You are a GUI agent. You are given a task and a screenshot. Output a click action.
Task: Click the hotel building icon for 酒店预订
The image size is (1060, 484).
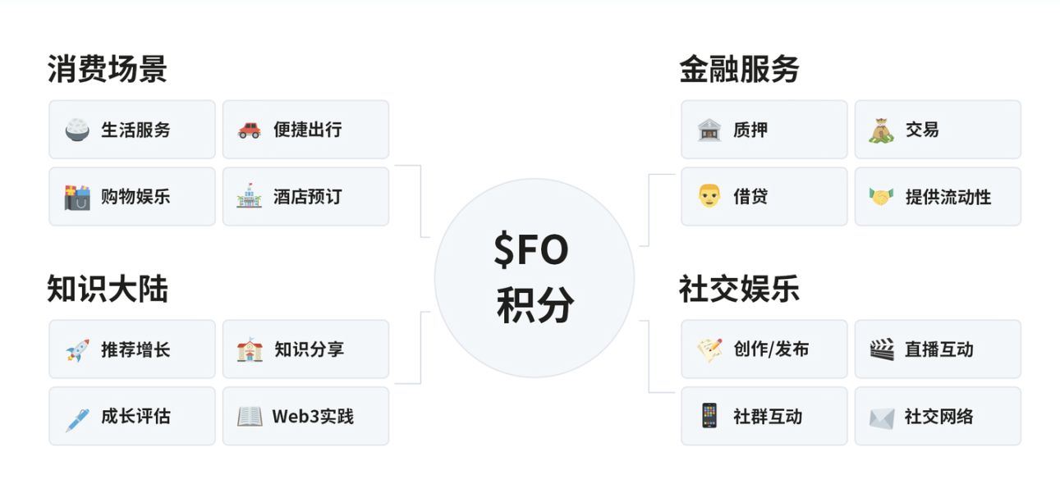pos(250,197)
